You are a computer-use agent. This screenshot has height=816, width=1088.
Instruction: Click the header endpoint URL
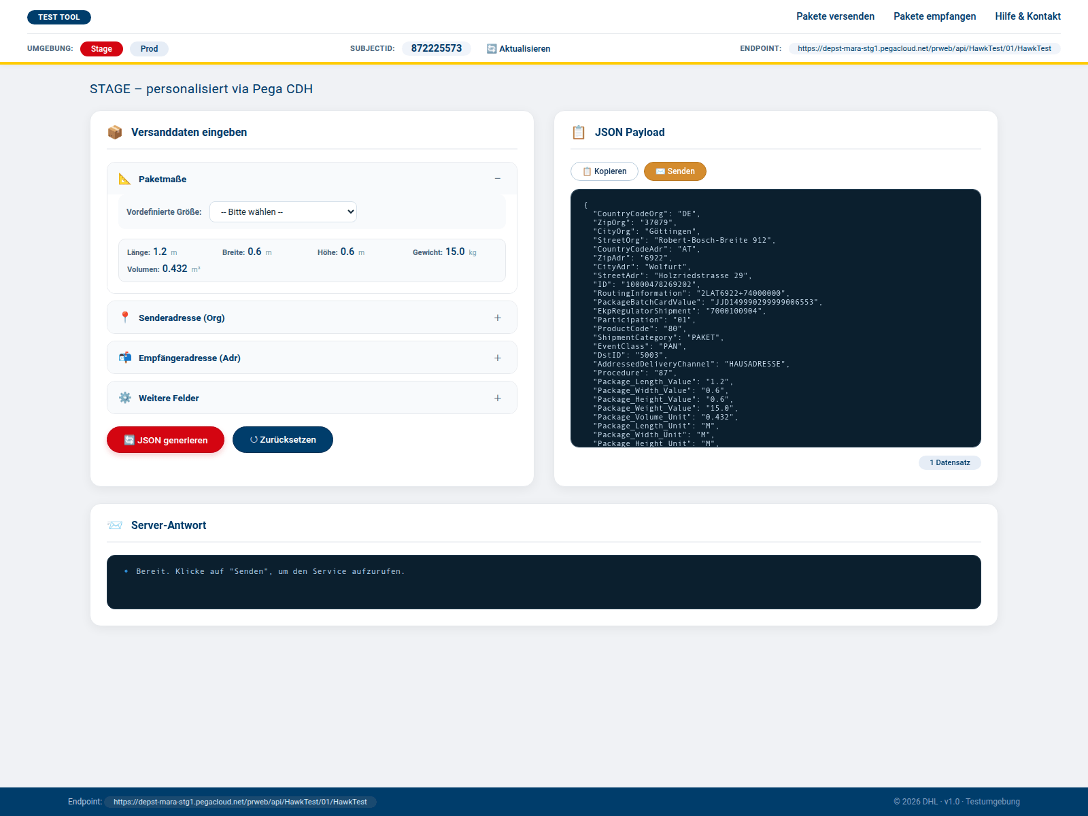tap(924, 48)
